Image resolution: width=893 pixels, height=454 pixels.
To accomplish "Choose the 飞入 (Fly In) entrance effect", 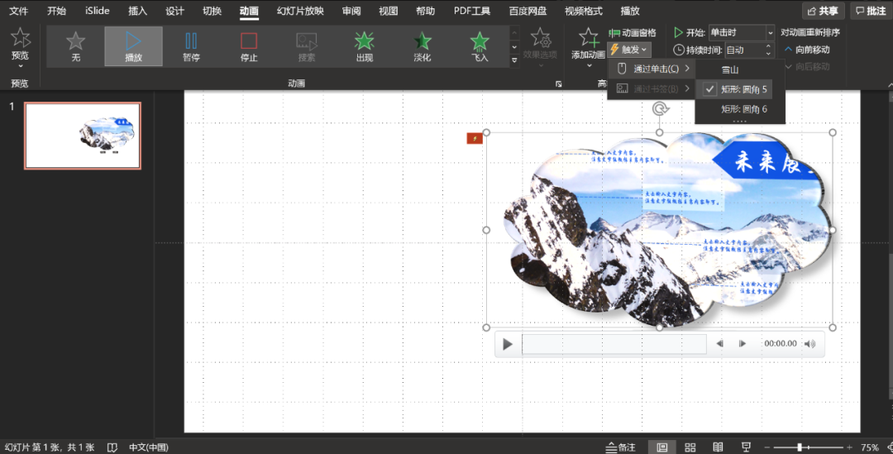I will click(480, 46).
